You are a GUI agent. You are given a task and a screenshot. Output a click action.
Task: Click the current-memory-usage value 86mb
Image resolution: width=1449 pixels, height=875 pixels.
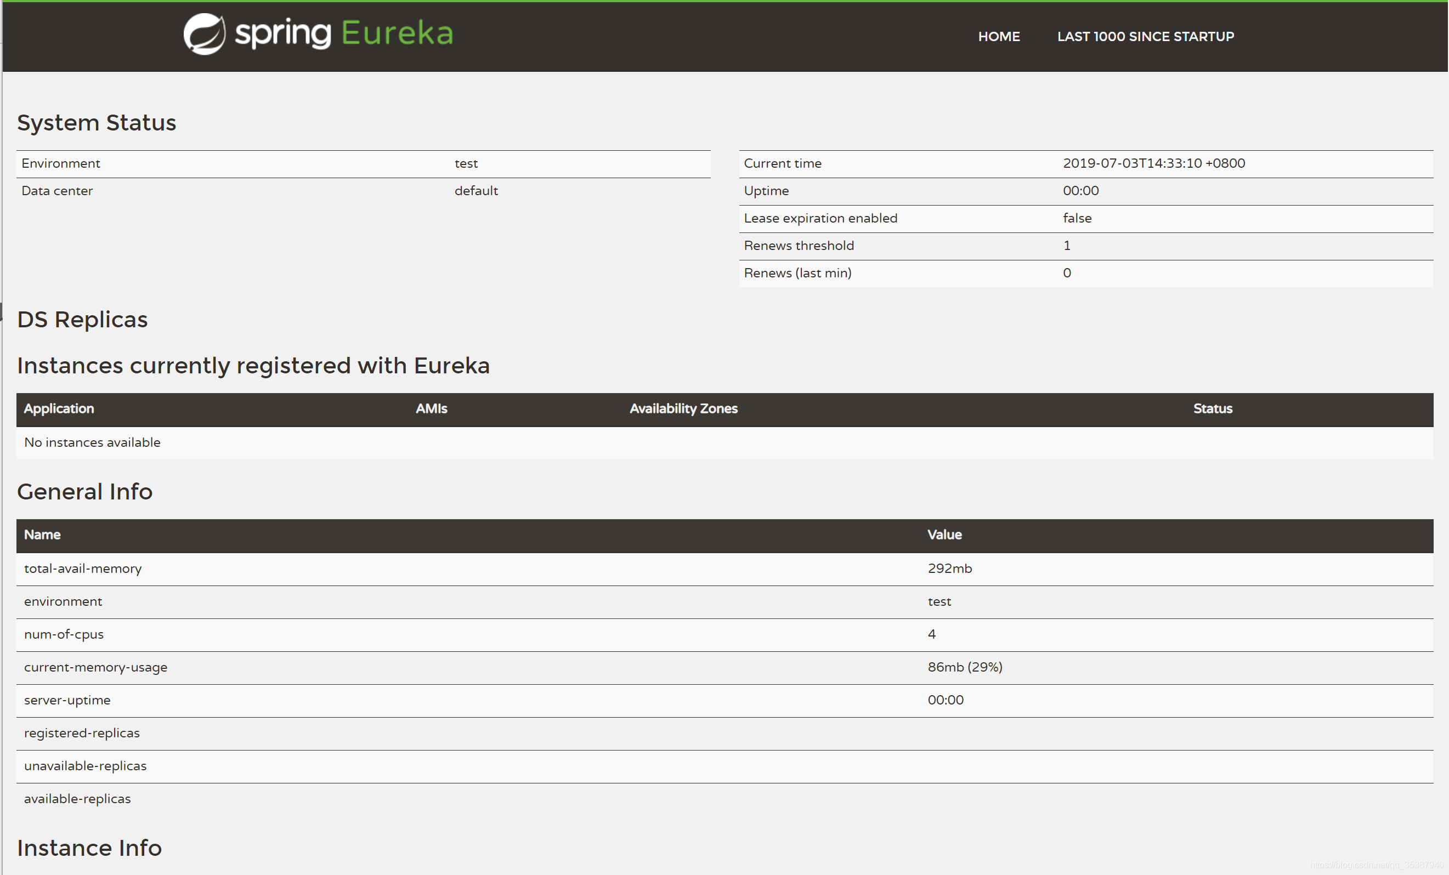(x=964, y=667)
